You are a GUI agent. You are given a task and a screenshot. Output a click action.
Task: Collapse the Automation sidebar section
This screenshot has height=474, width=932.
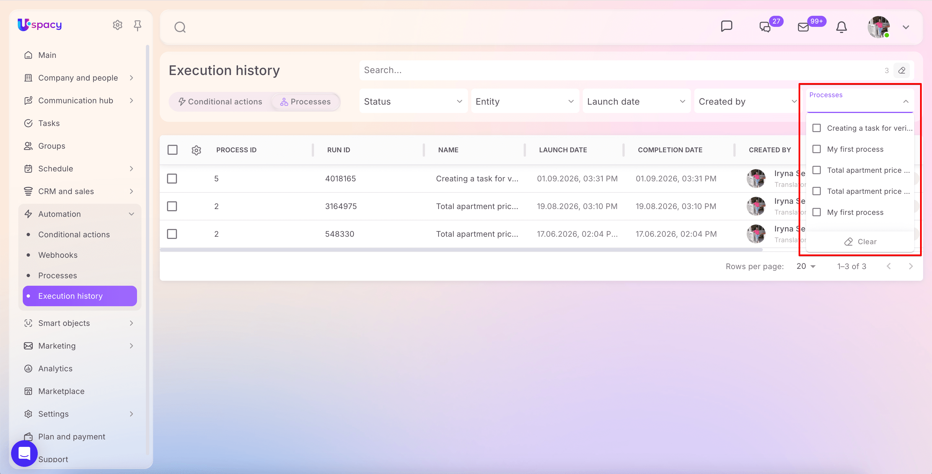point(131,214)
